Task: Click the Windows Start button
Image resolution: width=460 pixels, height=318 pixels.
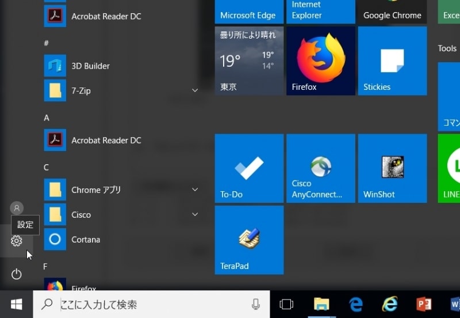Action: pos(16,304)
